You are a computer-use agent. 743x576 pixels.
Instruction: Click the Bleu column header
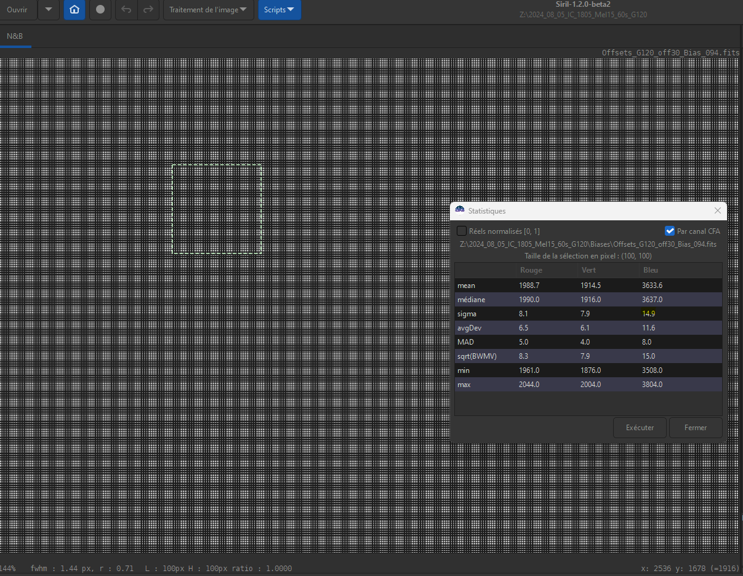coord(649,270)
